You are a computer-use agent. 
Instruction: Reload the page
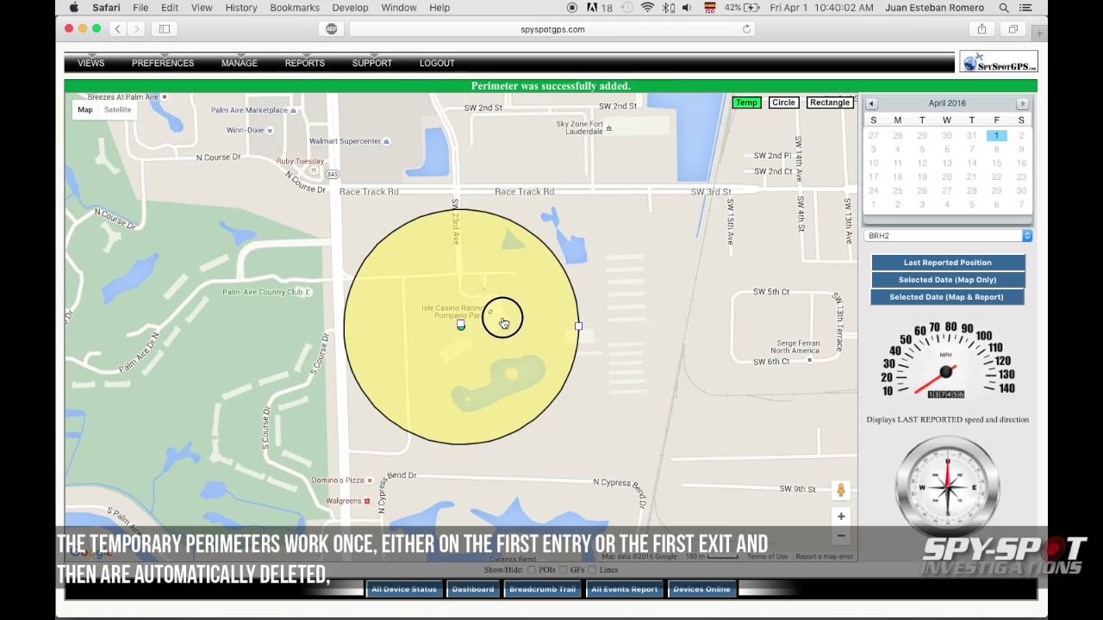(x=746, y=29)
